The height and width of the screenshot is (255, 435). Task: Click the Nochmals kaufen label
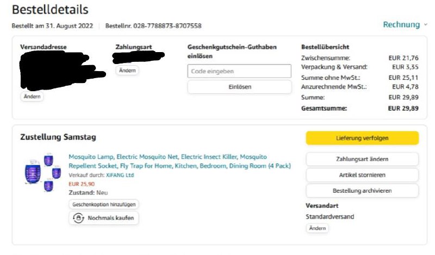point(110,218)
